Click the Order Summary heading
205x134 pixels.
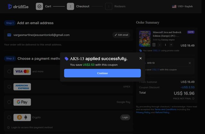click(148, 22)
